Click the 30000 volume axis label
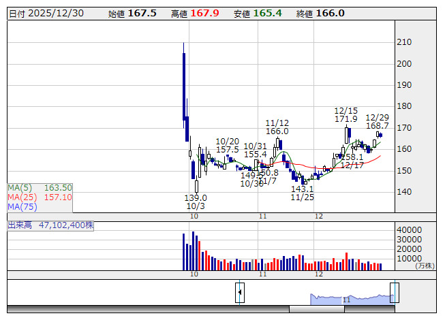The image size is (445, 320). point(410,240)
